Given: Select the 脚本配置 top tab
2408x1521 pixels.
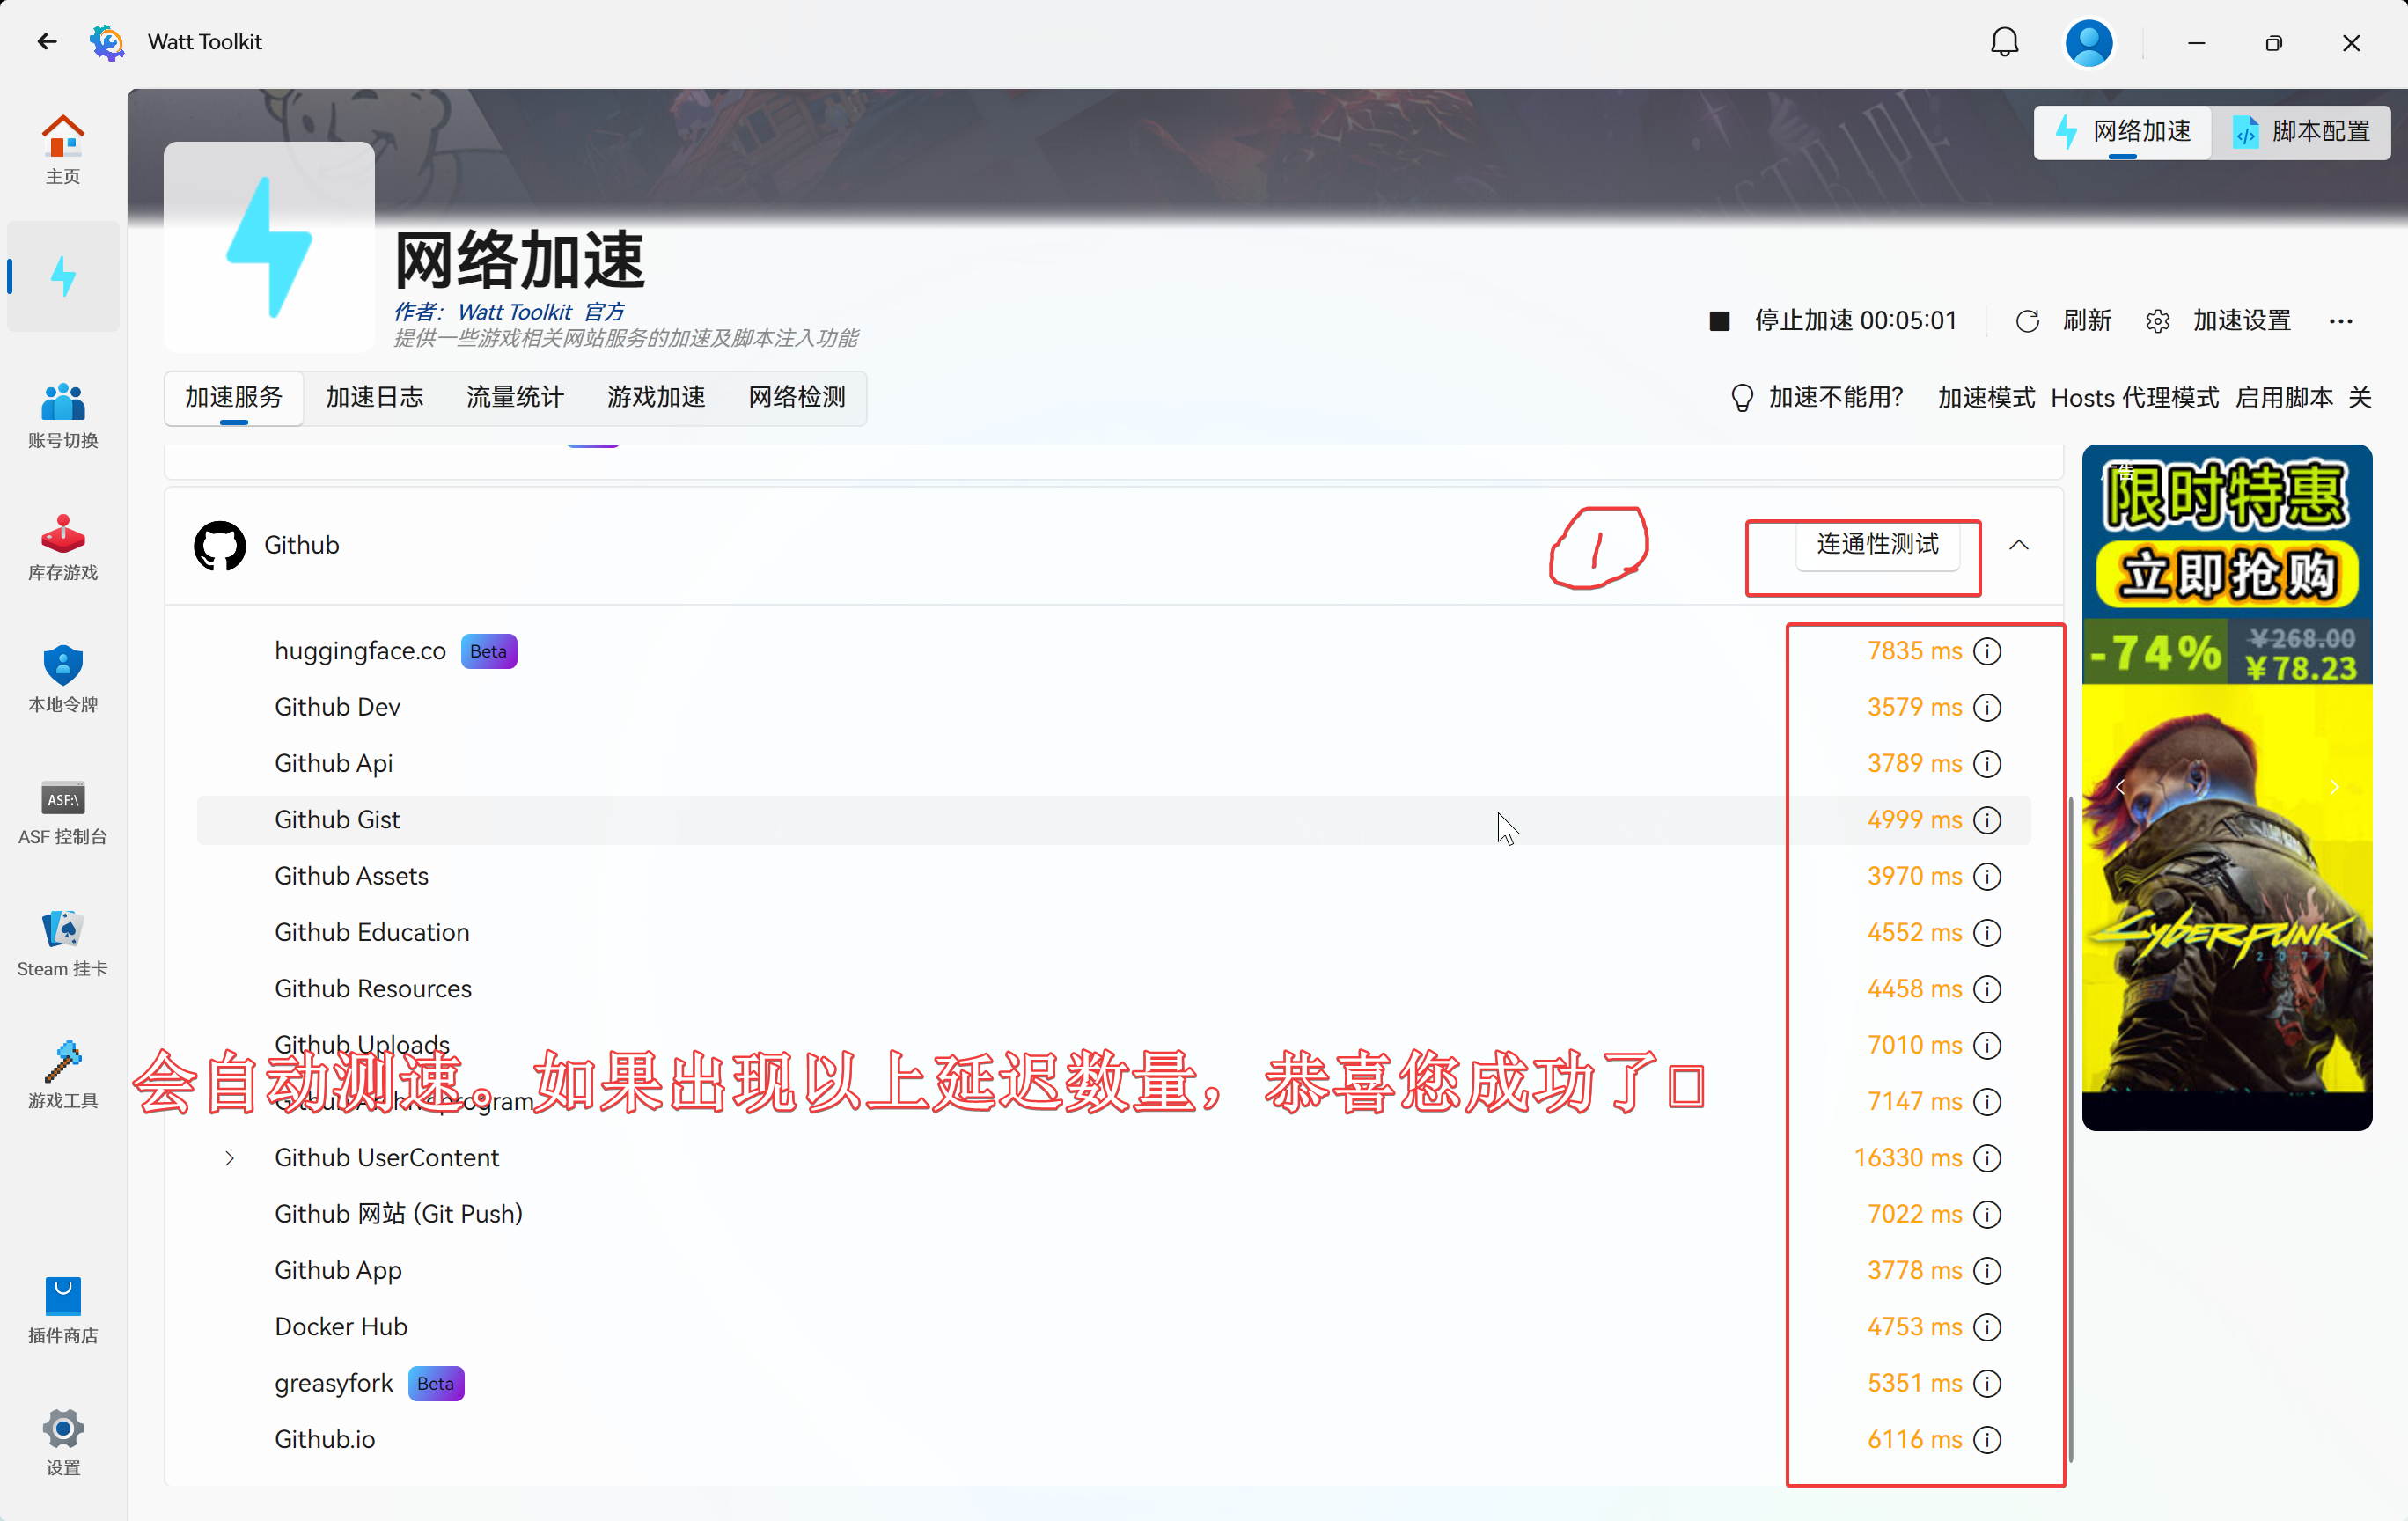Looking at the screenshot, I should click(x=2301, y=132).
